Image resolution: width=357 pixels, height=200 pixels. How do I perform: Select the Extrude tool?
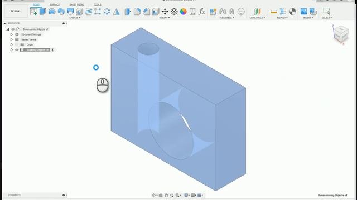[42, 11]
